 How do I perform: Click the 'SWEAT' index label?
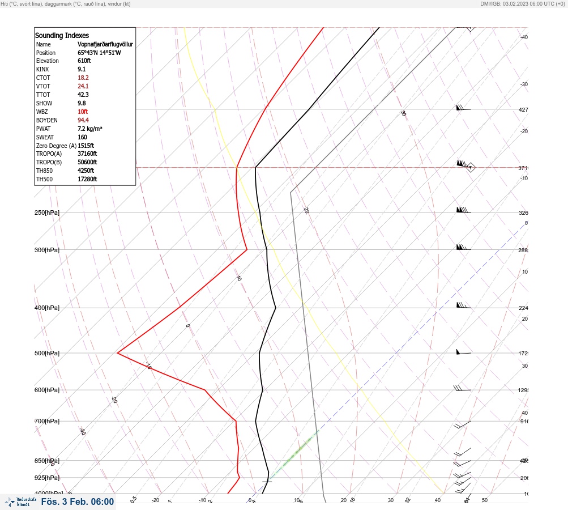(x=45, y=137)
